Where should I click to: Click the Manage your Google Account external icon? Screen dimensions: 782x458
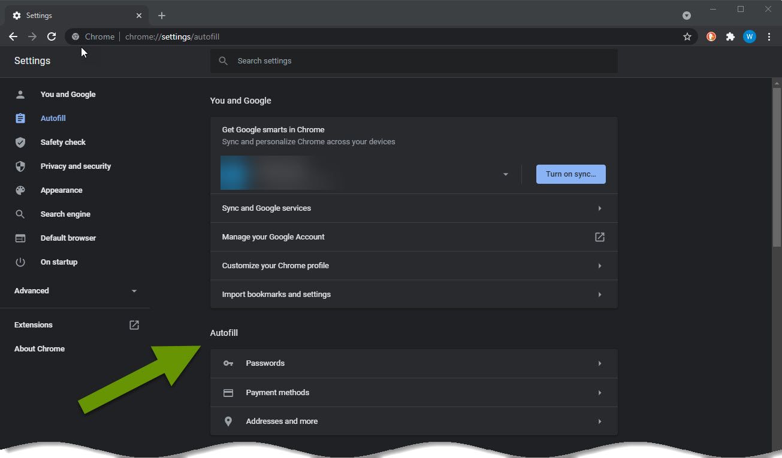click(x=600, y=237)
